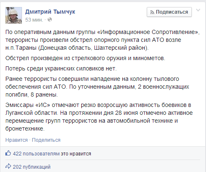Image resolution: width=206 pixels, height=172 pixels.
Task: Click the 'это нравится' text beside likes
Action: [x=76, y=154]
